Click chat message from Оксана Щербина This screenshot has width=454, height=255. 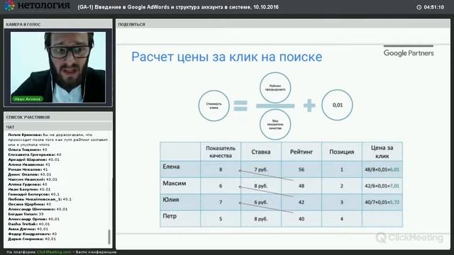click(30, 204)
